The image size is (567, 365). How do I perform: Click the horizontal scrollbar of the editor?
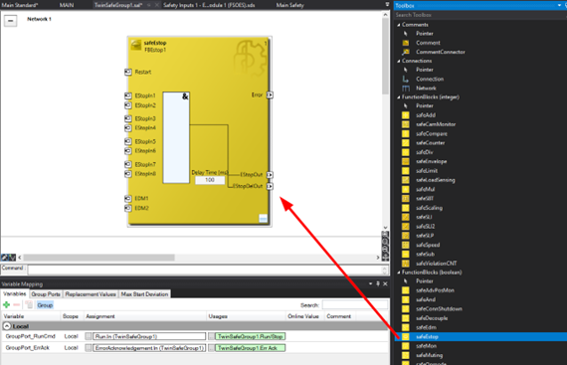click(x=98, y=258)
